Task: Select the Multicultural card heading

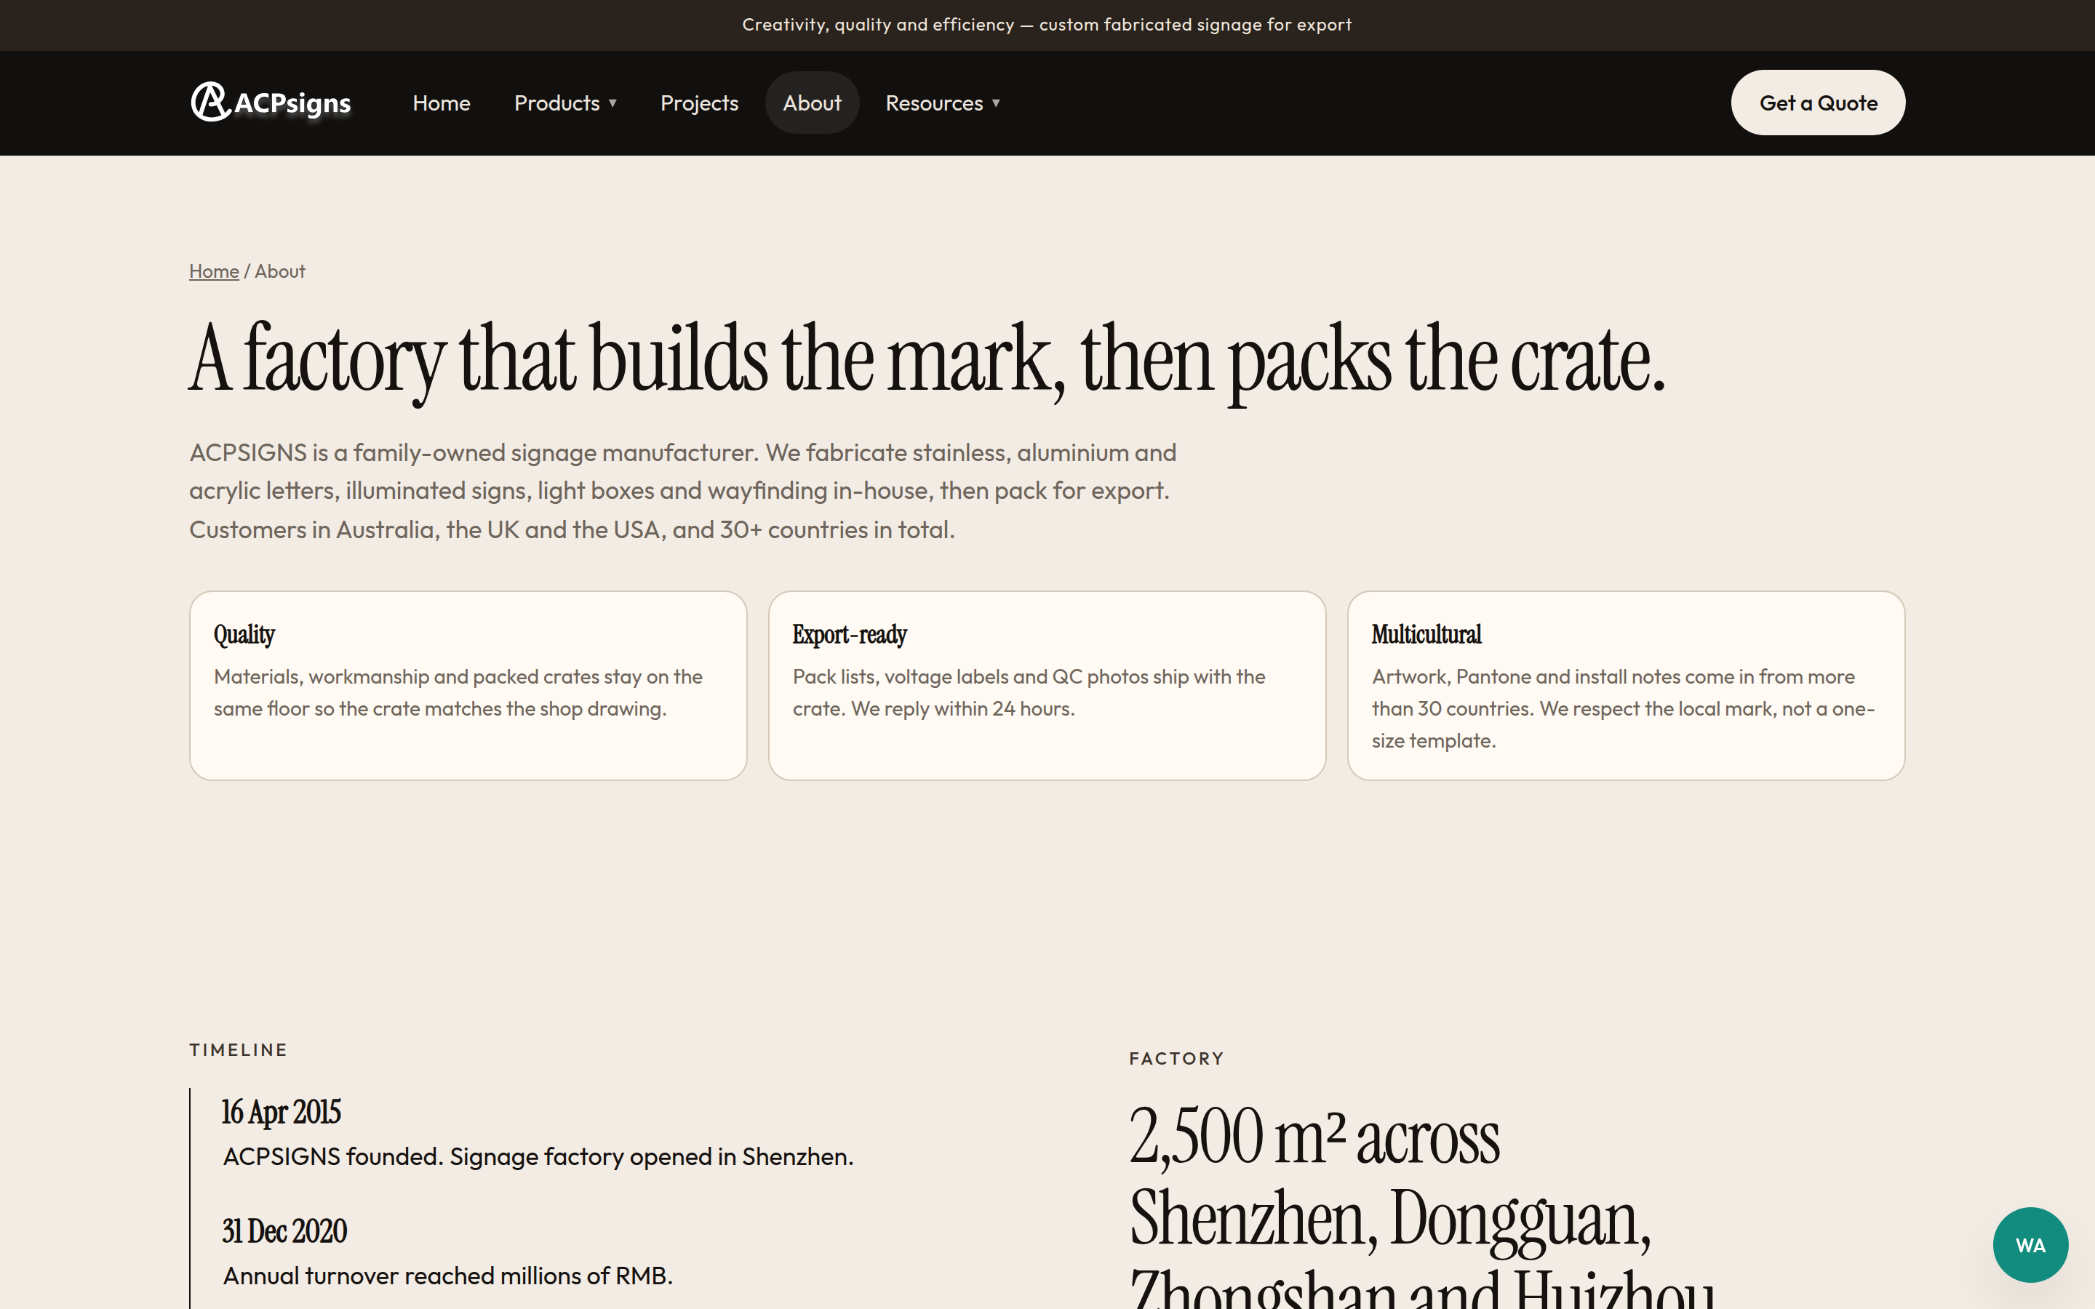Action: [1426, 635]
